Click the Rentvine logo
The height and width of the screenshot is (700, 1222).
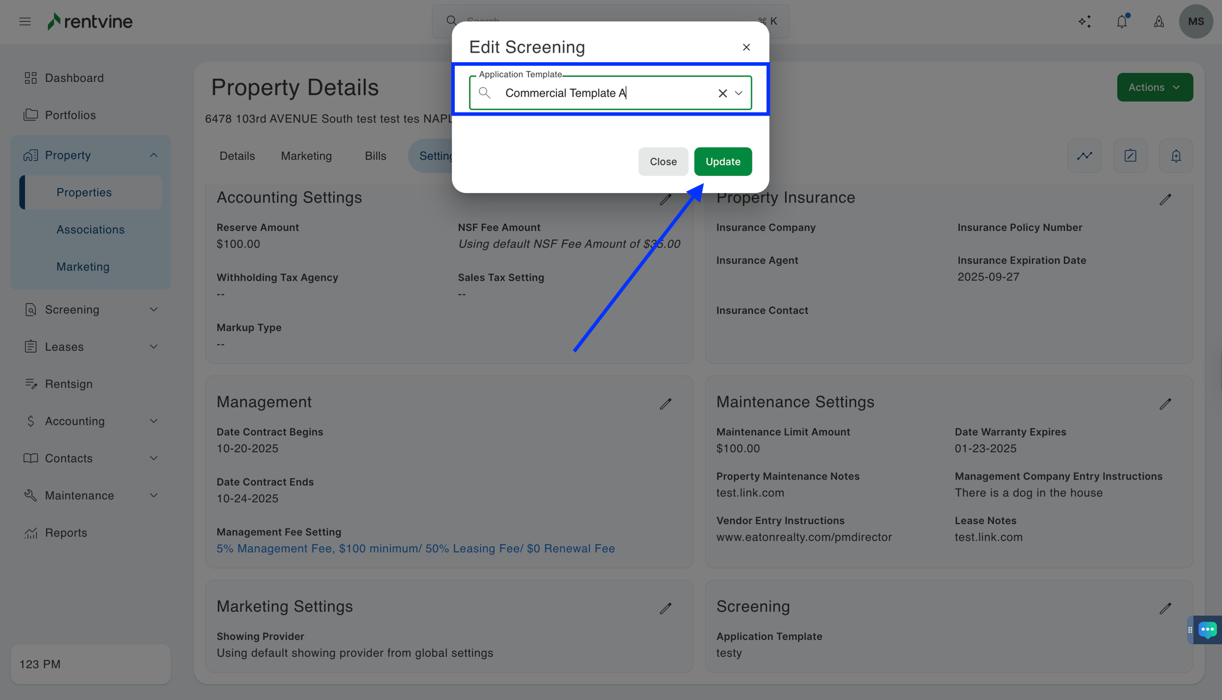coord(89,21)
